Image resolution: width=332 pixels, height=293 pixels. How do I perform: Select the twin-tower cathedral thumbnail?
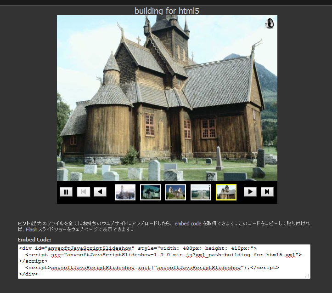[175, 192]
